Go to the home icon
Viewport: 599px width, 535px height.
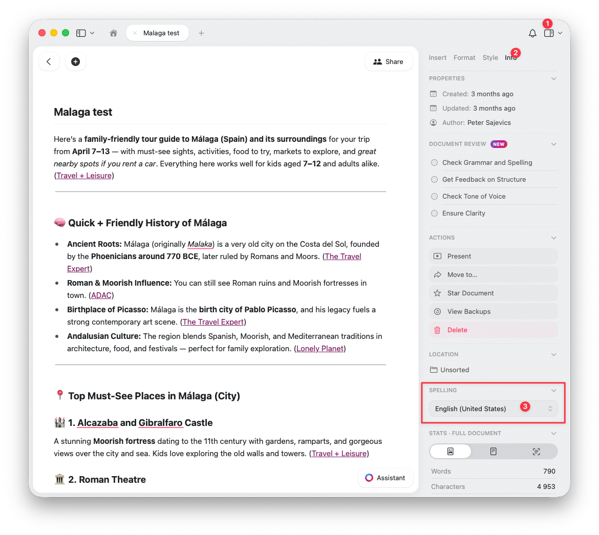tap(113, 33)
